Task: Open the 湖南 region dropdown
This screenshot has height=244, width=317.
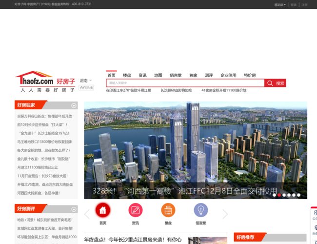Action: [86, 81]
